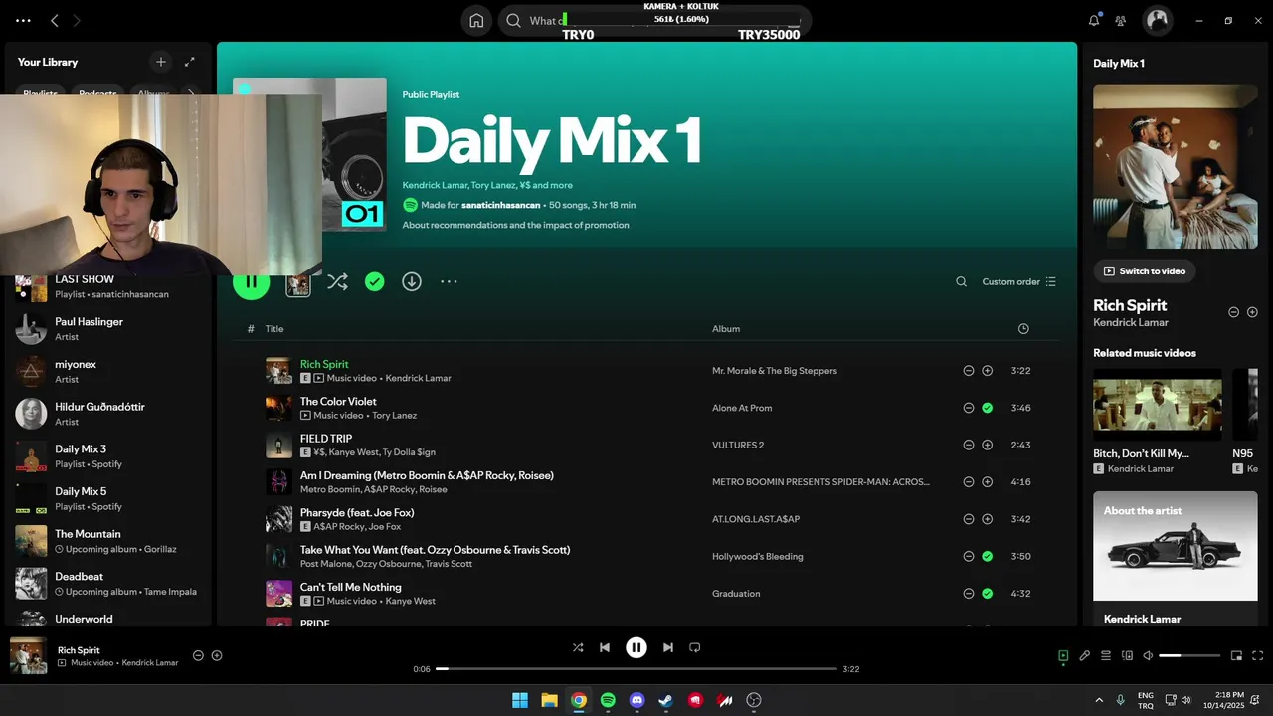Open the lyrics microphone icon
The image size is (1273, 716).
(x=1085, y=656)
